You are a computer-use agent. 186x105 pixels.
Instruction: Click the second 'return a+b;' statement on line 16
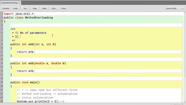[26, 71]
